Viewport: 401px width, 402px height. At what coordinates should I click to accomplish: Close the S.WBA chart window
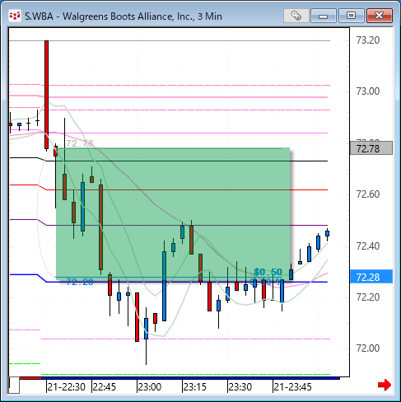(x=380, y=16)
